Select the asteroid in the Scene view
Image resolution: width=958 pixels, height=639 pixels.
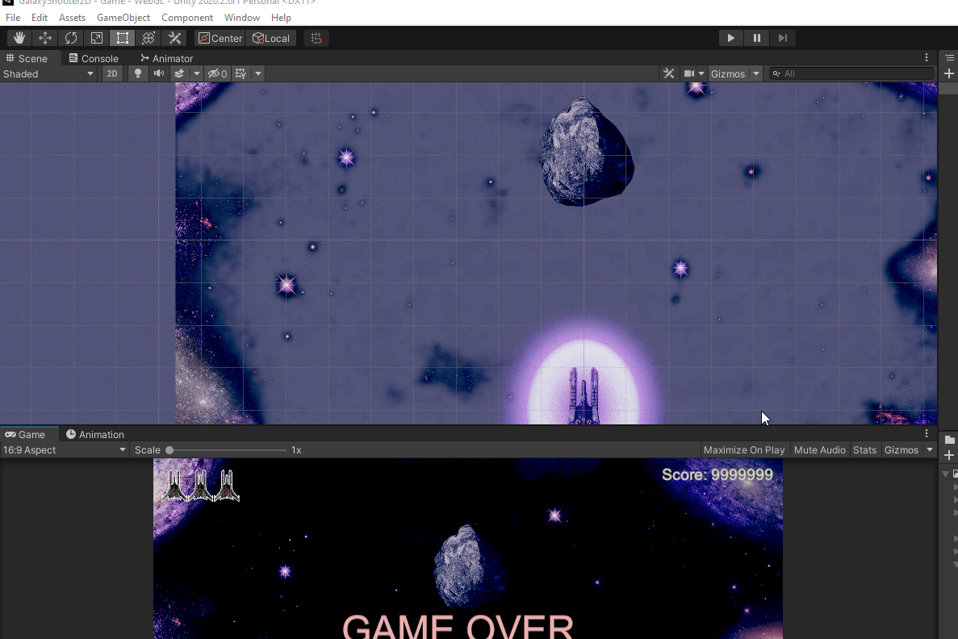pos(585,152)
